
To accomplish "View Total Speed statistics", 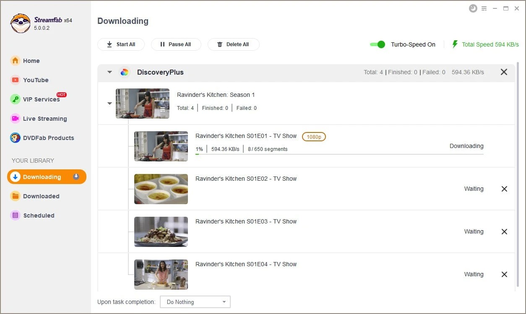I will (489, 44).
